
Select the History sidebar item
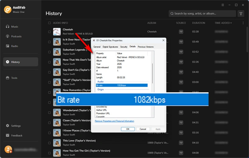[21, 62]
